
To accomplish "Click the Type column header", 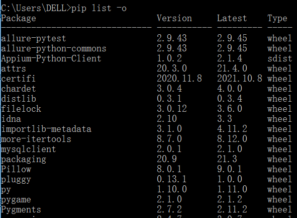I will pyautogui.click(x=277, y=19).
